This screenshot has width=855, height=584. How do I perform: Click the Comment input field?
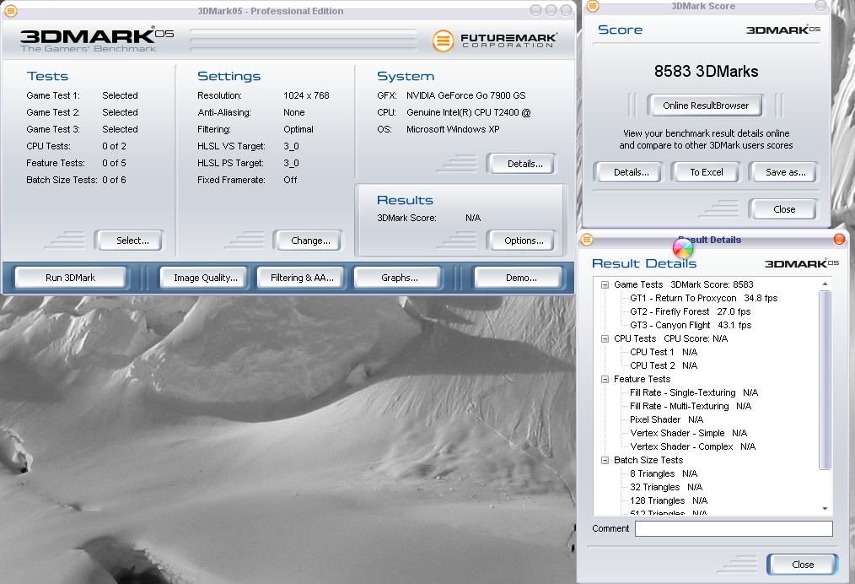[734, 528]
